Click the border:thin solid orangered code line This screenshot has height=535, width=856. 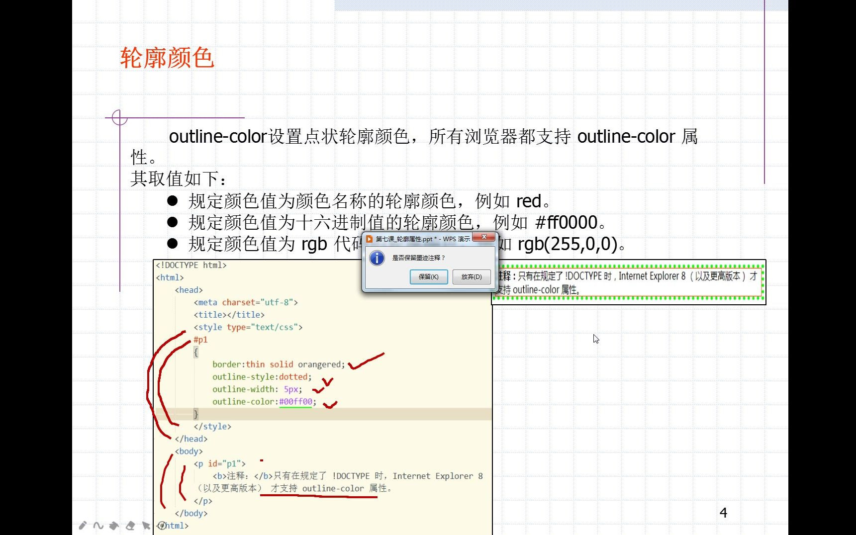(279, 364)
